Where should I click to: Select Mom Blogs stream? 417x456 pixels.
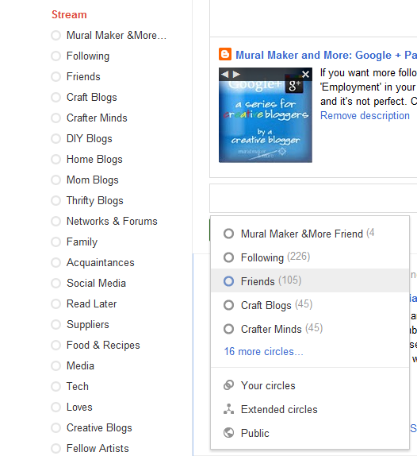(85, 180)
